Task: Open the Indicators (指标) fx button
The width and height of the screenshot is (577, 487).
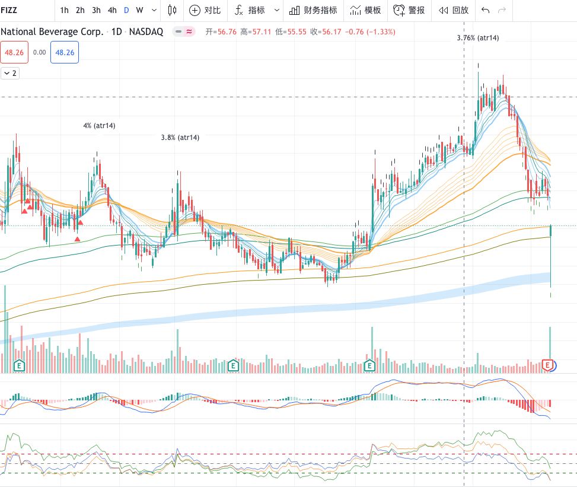Action: click(239, 10)
